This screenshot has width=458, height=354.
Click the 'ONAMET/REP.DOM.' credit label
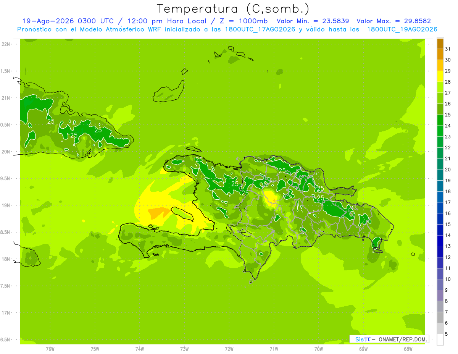403,339
